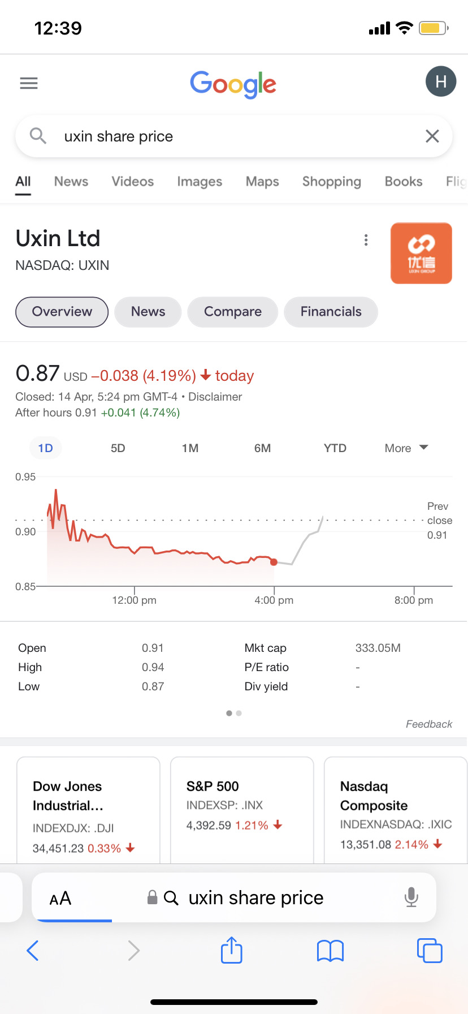Tap the microphone icon in address bar
The image size is (468, 1014).
point(411,897)
